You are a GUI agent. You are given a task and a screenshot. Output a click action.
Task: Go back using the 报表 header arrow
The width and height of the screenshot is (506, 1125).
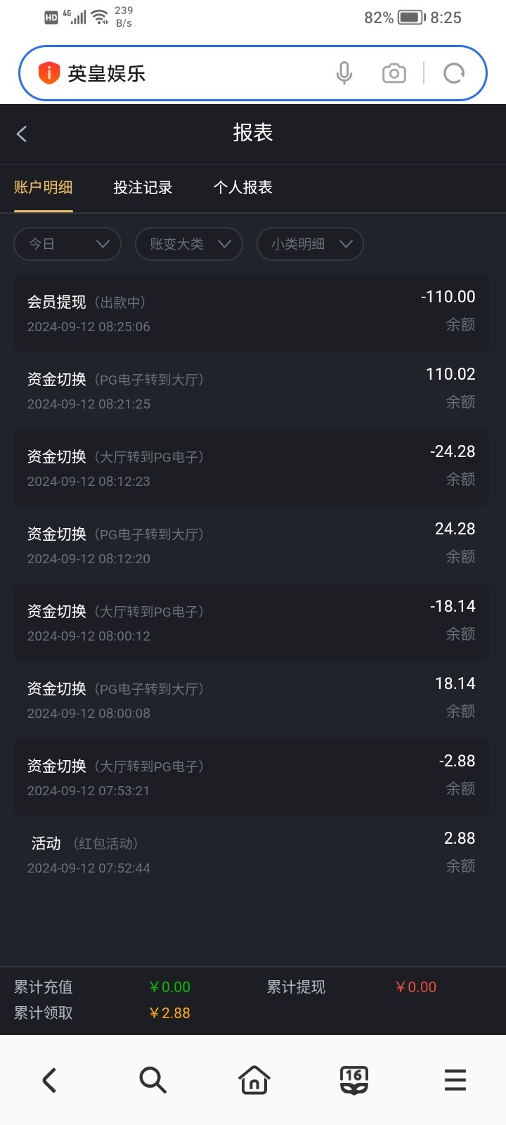22,134
